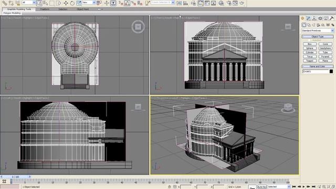Switch to the Object Paint tab
The height and width of the screenshot is (189, 336).
(83, 9)
